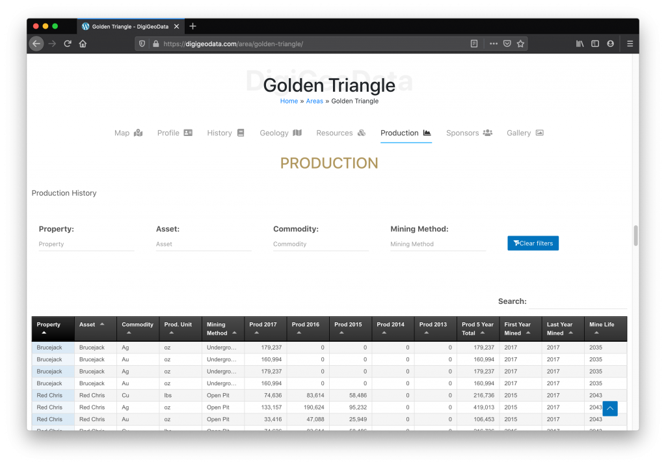Click the map marker icon beside Map
The width and height of the screenshot is (666, 466).
[138, 133]
